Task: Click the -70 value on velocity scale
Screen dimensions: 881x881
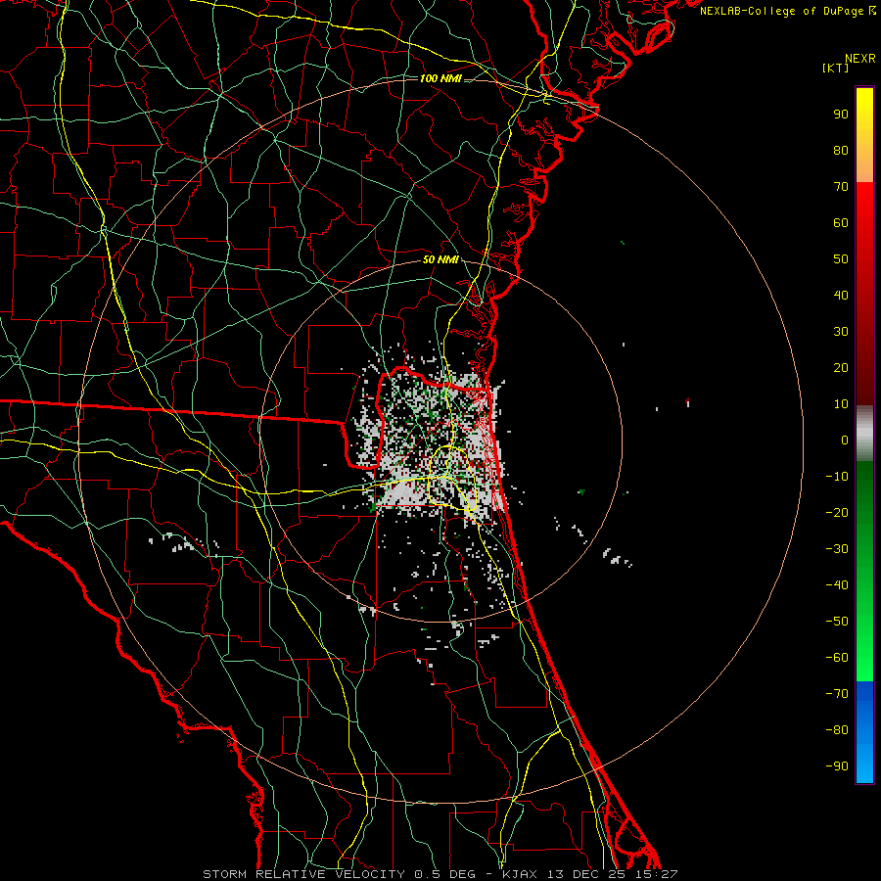Action: (837, 694)
